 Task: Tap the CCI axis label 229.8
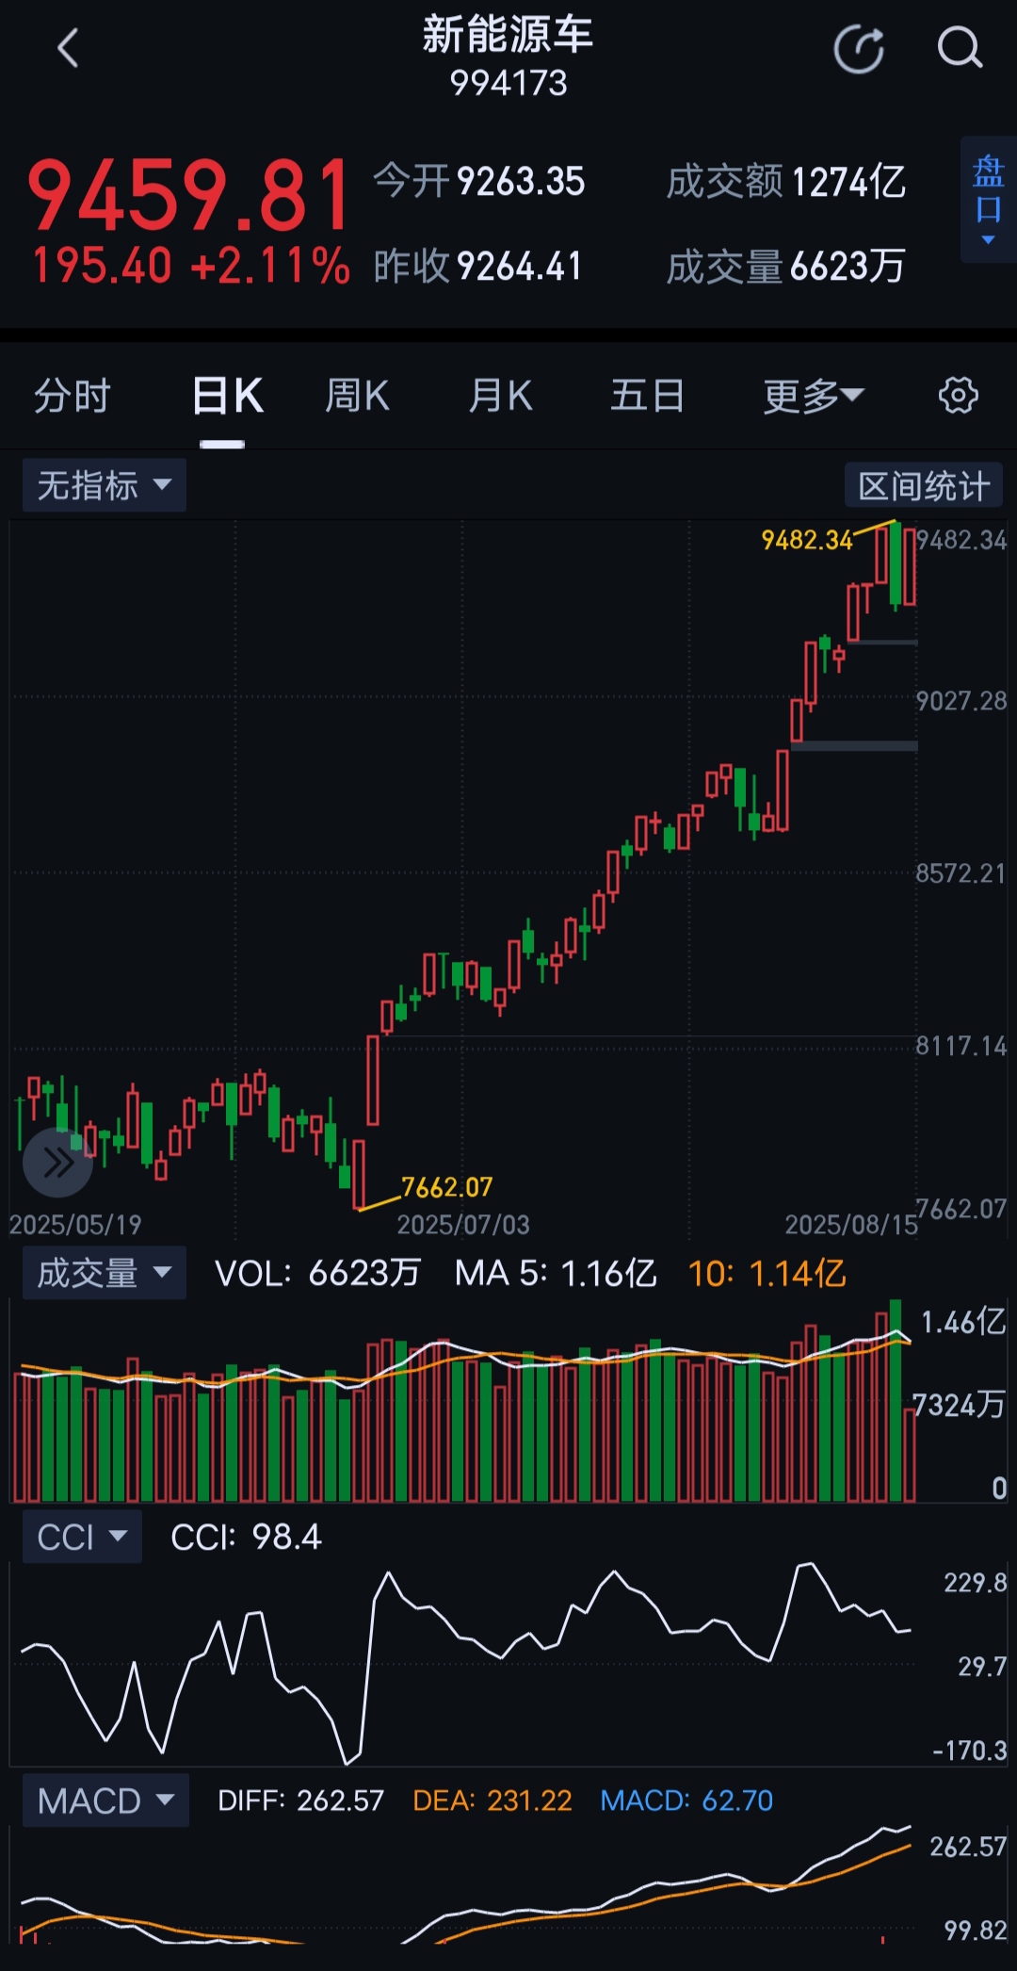(976, 1582)
